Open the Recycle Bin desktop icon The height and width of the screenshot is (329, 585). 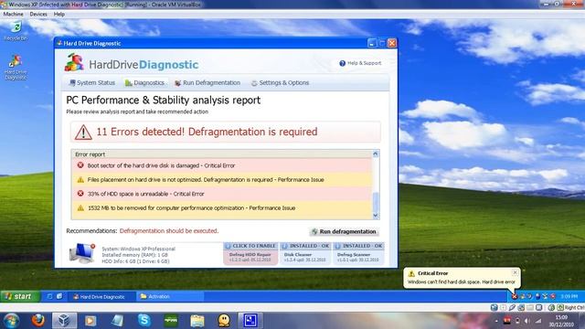16,31
